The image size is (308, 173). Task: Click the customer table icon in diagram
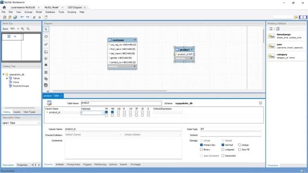click(110, 40)
